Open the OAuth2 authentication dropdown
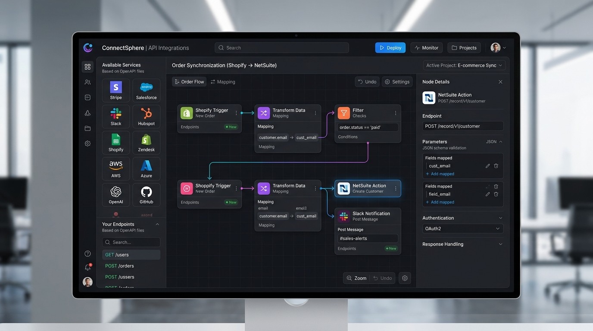The image size is (593, 331). pos(462,228)
